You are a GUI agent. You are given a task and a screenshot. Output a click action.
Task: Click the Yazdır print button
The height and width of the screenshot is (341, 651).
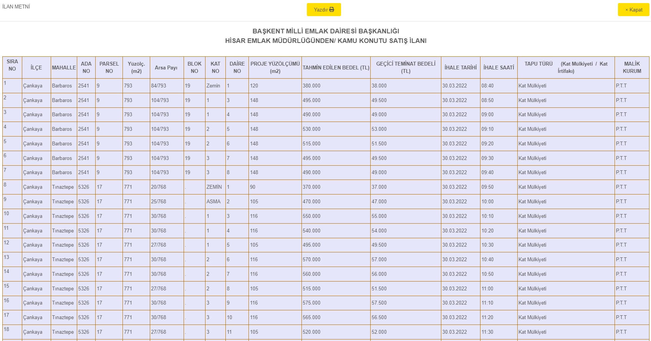[324, 10]
